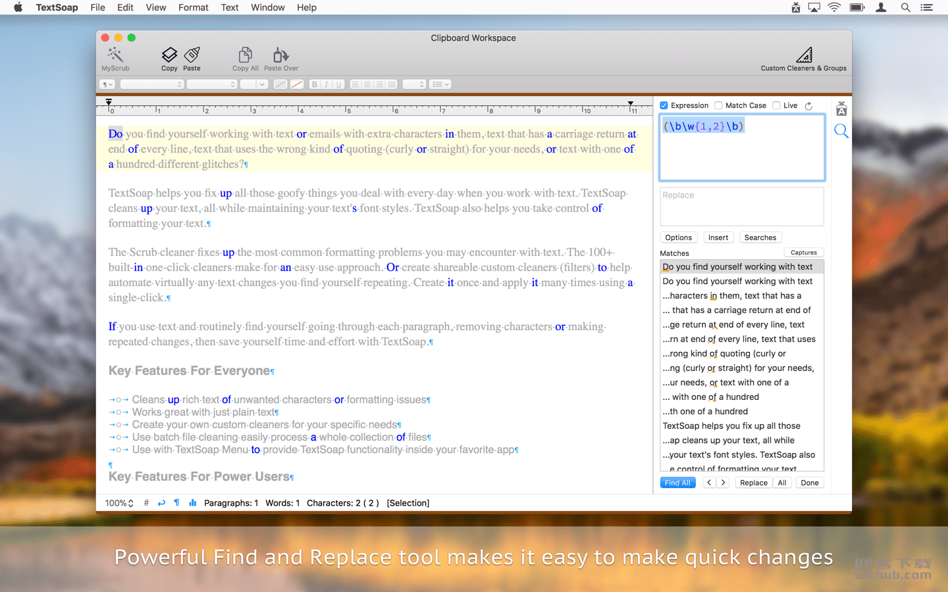
Task: Enable the Match Case checkbox
Action: coord(719,105)
